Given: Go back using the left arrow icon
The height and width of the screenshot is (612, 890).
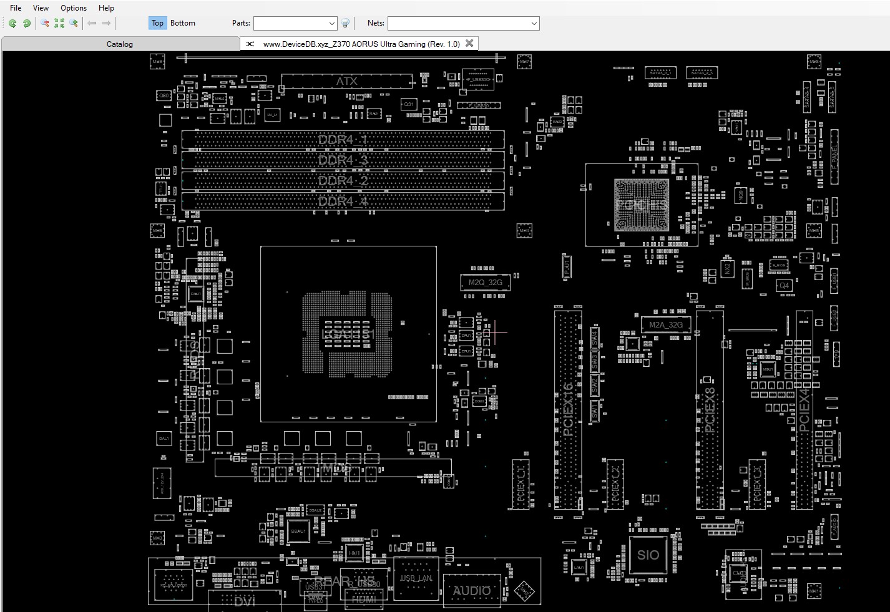Looking at the screenshot, I should coord(92,23).
